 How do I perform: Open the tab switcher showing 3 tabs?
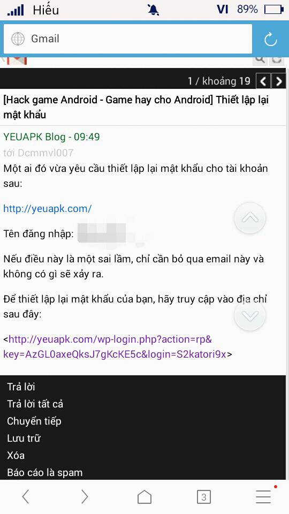click(204, 497)
